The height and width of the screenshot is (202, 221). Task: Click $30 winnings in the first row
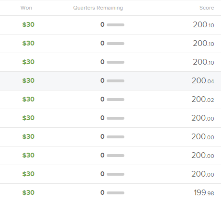coord(28,24)
